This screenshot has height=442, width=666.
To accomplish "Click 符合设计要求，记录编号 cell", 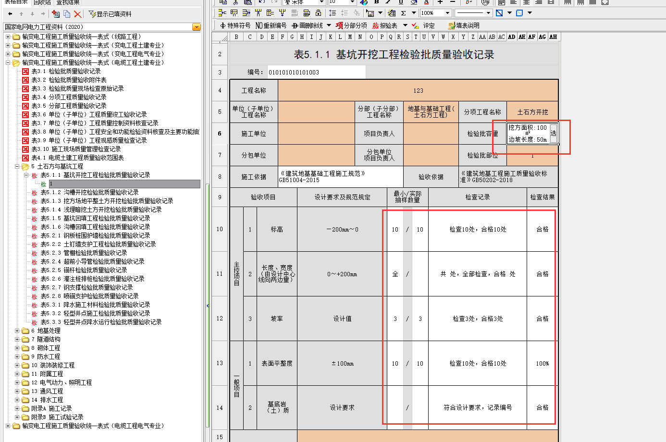I will (478, 407).
